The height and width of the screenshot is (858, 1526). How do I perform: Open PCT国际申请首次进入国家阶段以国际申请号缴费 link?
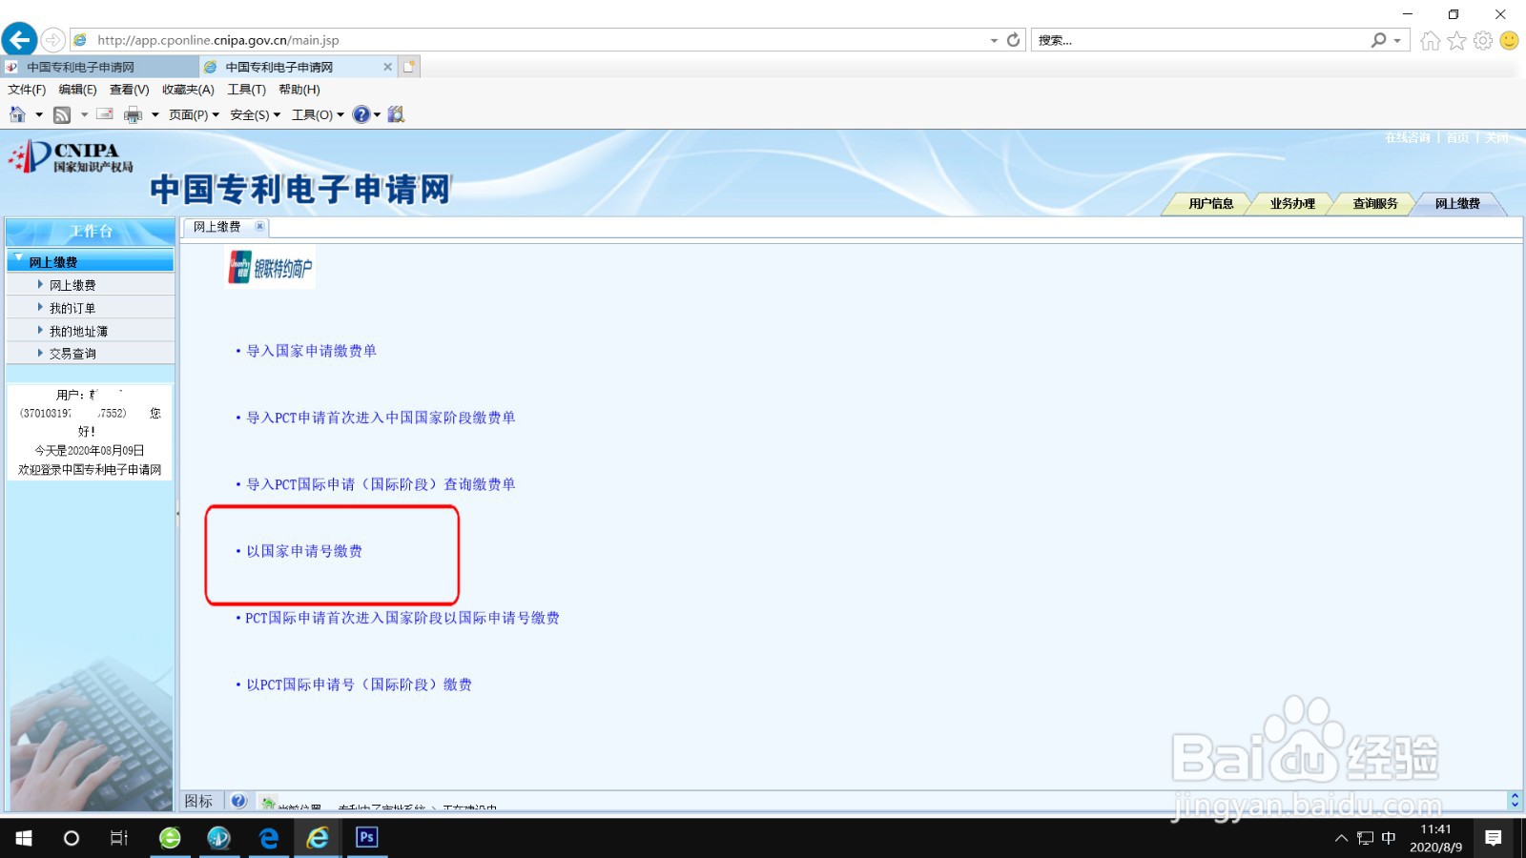pos(402,618)
